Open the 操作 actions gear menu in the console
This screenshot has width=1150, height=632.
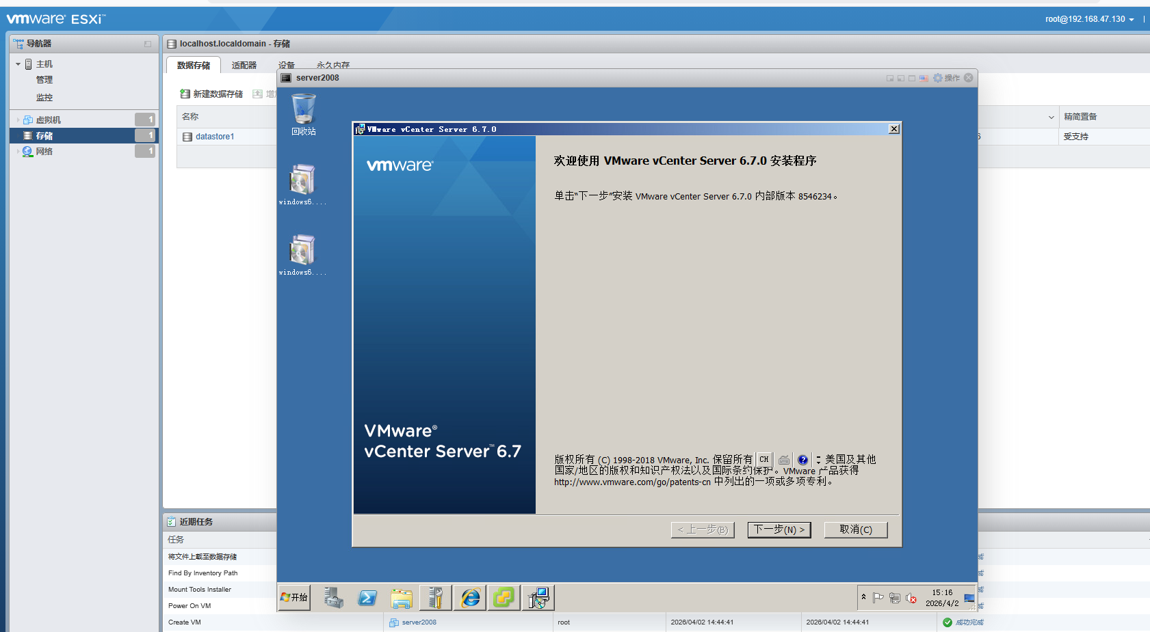[x=947, y=78]
